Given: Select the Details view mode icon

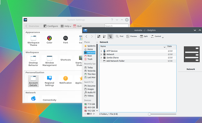Looking at the screenshot, I should coord(110,37).
